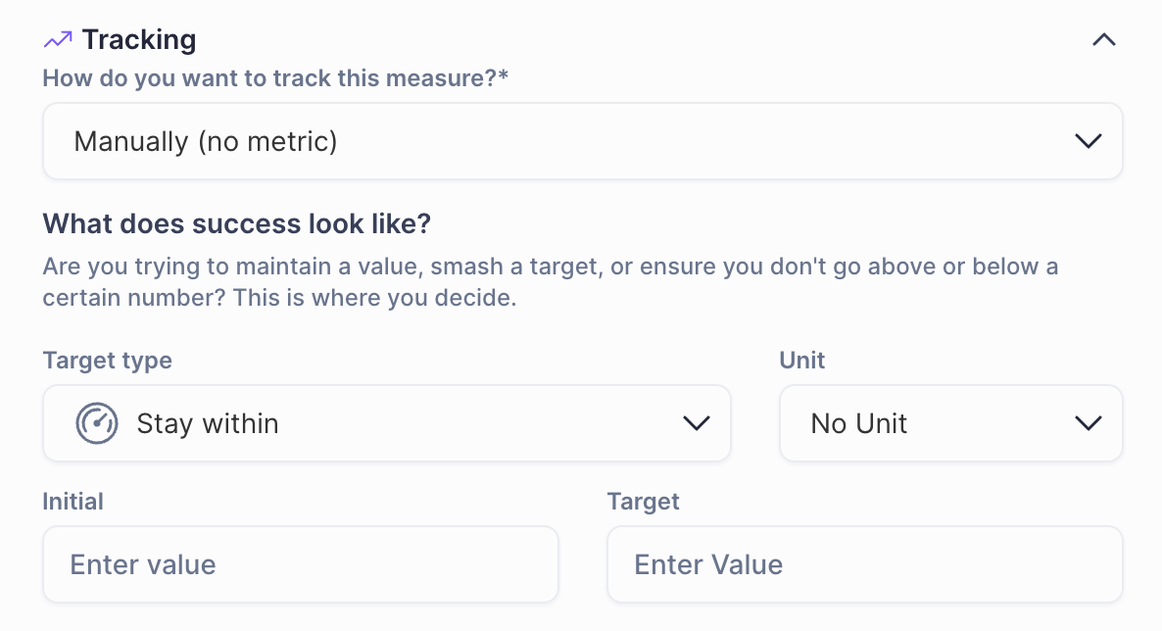Click the purple trend icon beside Tracking
Viewport: 1162px width, 631px height.
point(58,40)
